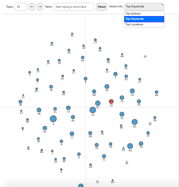
Task: Select the topic 49 bubble
Action: pyautogui.click(x=39, y=110)
